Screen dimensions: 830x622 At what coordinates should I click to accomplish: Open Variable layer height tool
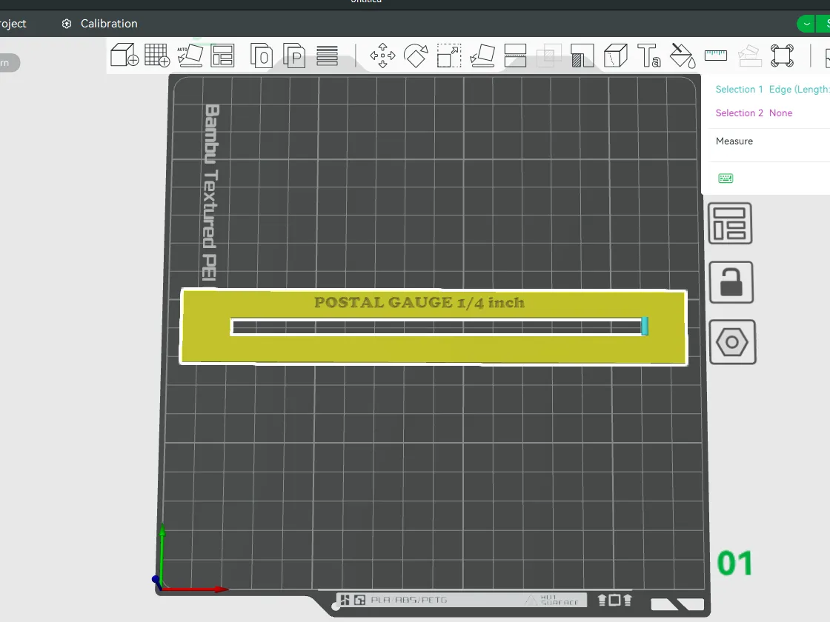[x=327, y=56]
